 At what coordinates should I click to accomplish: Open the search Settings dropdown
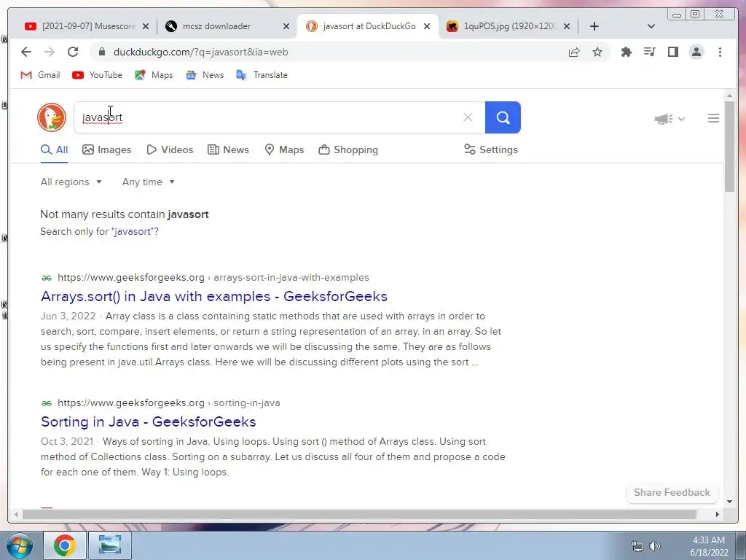click(x=491, y=149)
